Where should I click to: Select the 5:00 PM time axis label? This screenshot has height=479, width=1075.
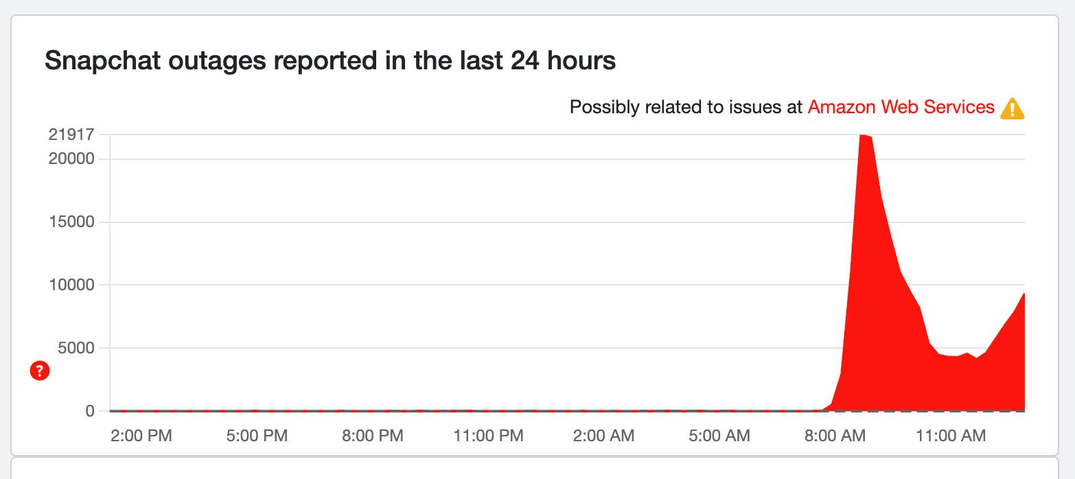257,436
